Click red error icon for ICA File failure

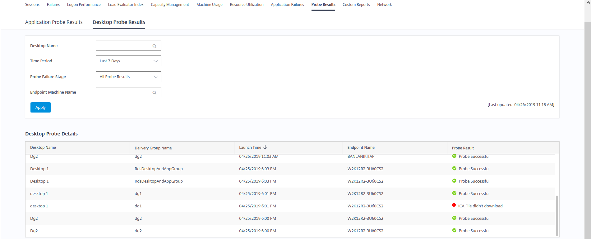[454, 205]
